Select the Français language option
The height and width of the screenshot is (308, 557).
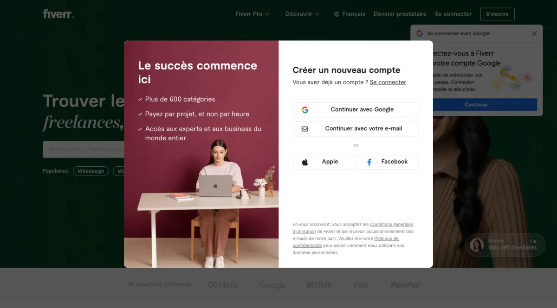click(353, 14)
